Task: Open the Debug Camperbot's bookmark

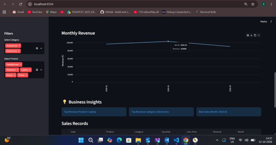Action: click(177, 12)
